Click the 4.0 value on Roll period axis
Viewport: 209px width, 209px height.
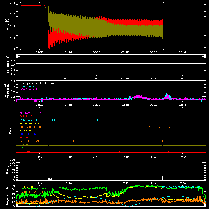(13, 65)
